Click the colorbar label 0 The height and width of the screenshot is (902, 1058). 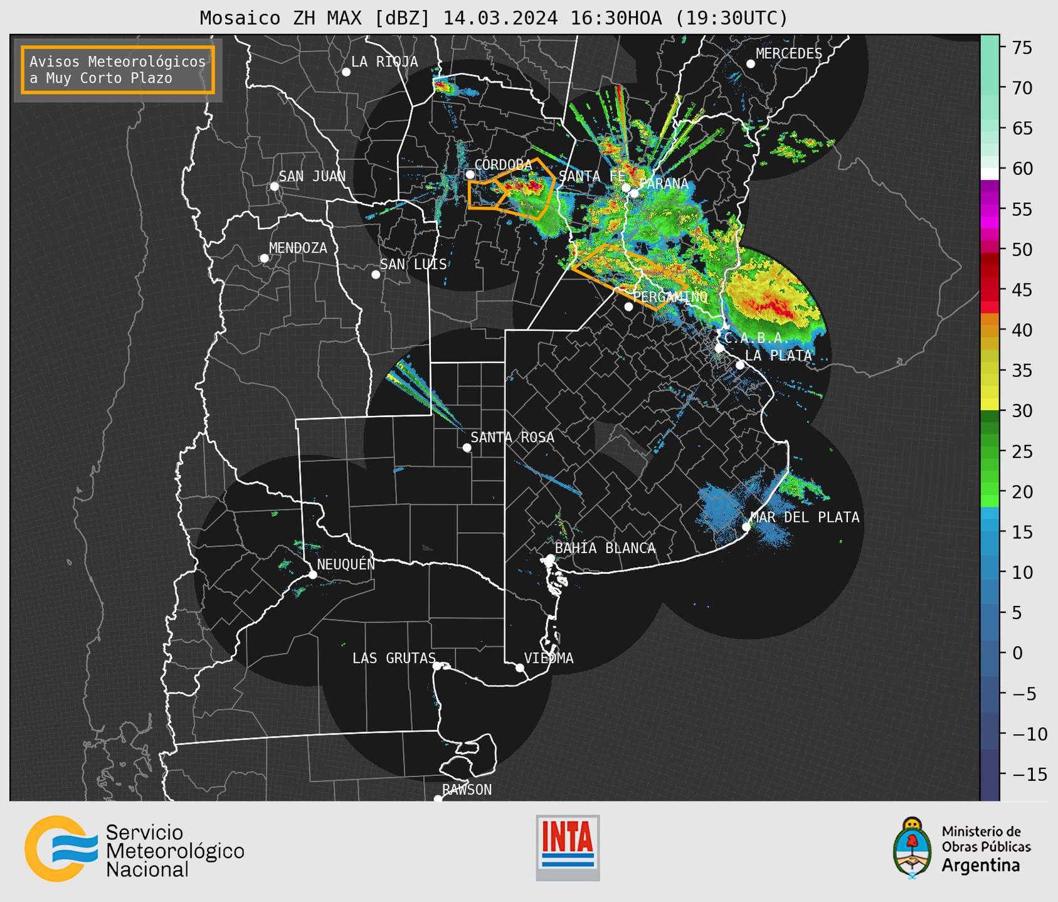tap(1017, 654)
